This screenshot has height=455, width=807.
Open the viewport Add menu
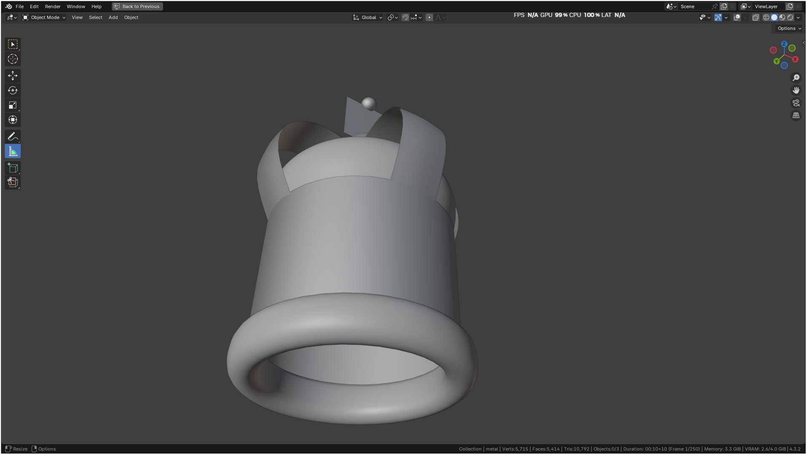click(x=113, y=17)
